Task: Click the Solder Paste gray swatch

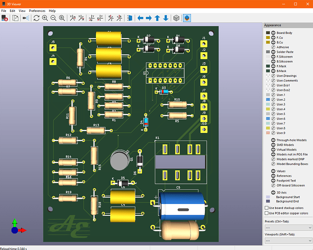Action: click(268, 52)
